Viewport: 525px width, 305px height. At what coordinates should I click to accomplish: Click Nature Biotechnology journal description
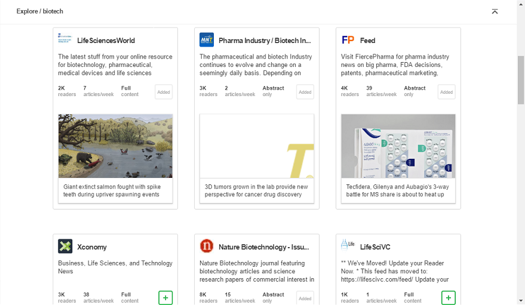[x=257, y=271]
